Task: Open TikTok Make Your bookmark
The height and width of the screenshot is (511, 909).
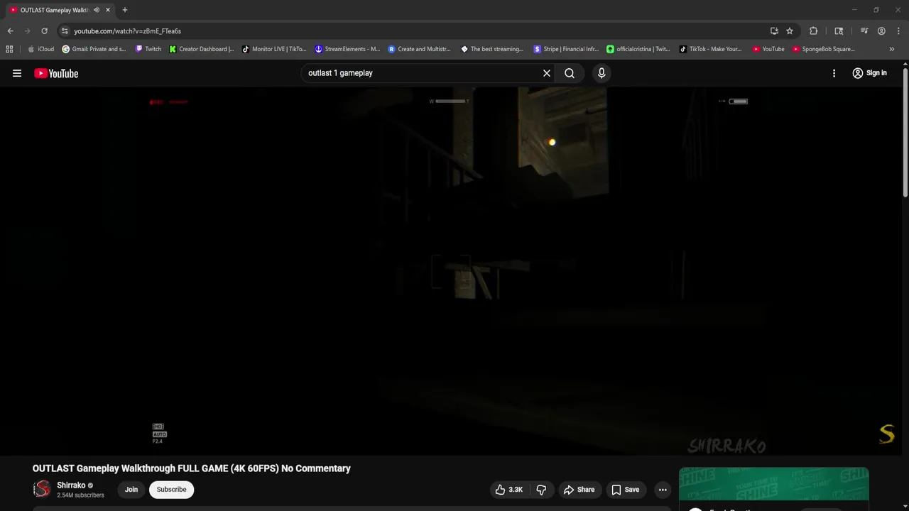Action: [x=710, y=49]
